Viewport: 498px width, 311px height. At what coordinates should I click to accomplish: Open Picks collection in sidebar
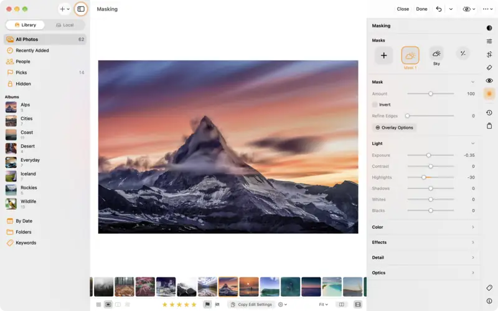[45, 73]
